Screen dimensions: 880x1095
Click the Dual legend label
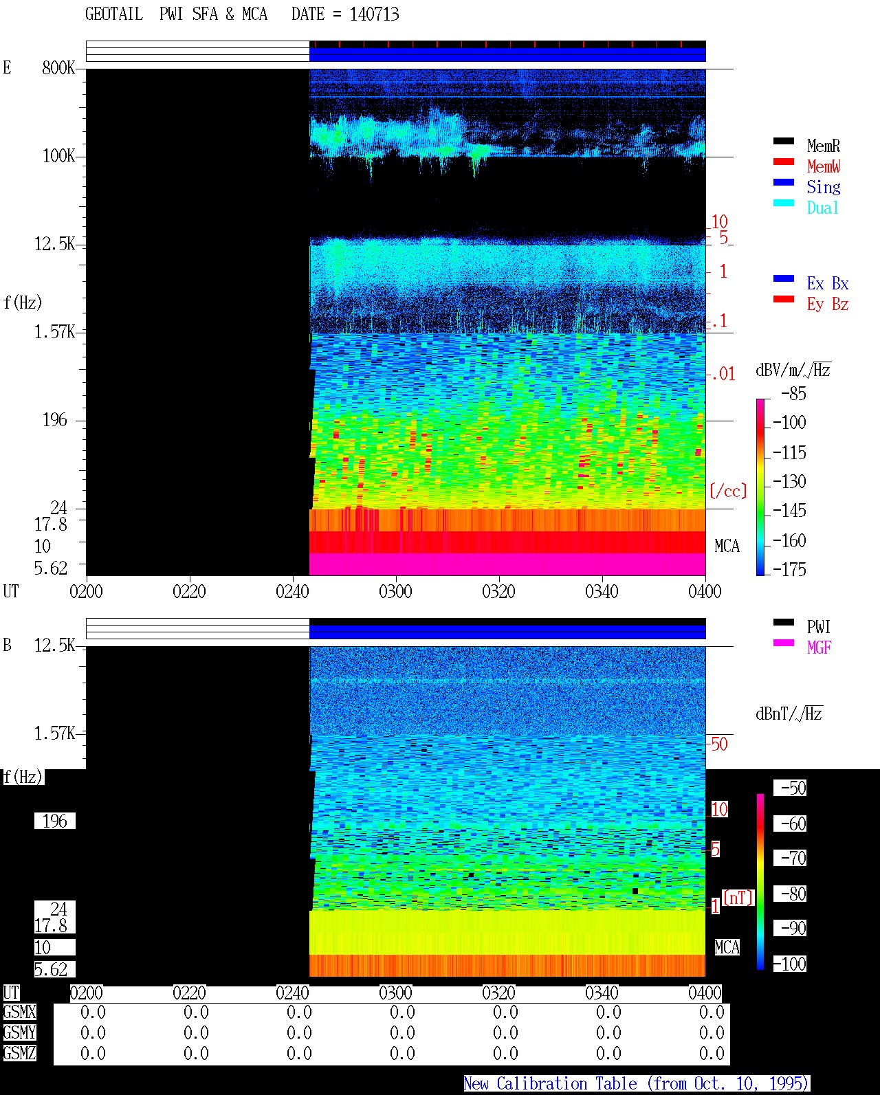pos(824,208)
